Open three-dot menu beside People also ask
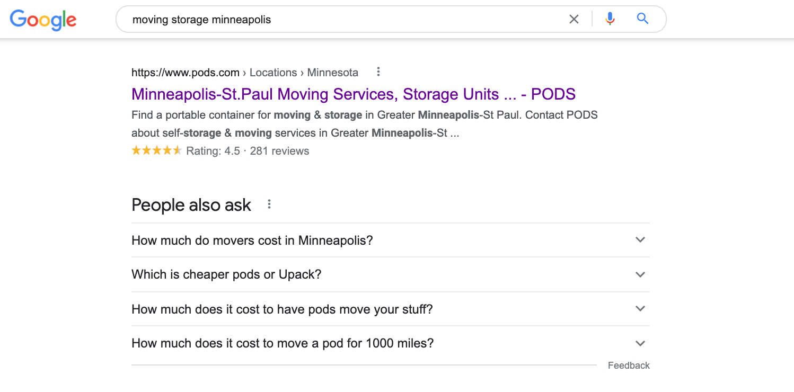Viewport: 794px width, 392px height. (269, 204)
